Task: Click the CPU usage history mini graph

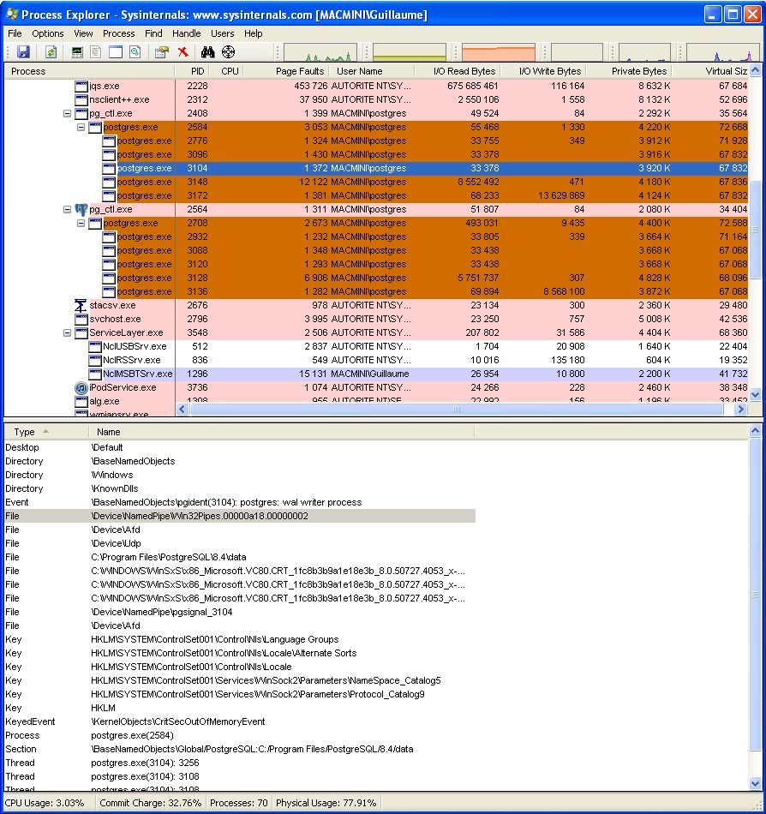Action: pos(320,52)
